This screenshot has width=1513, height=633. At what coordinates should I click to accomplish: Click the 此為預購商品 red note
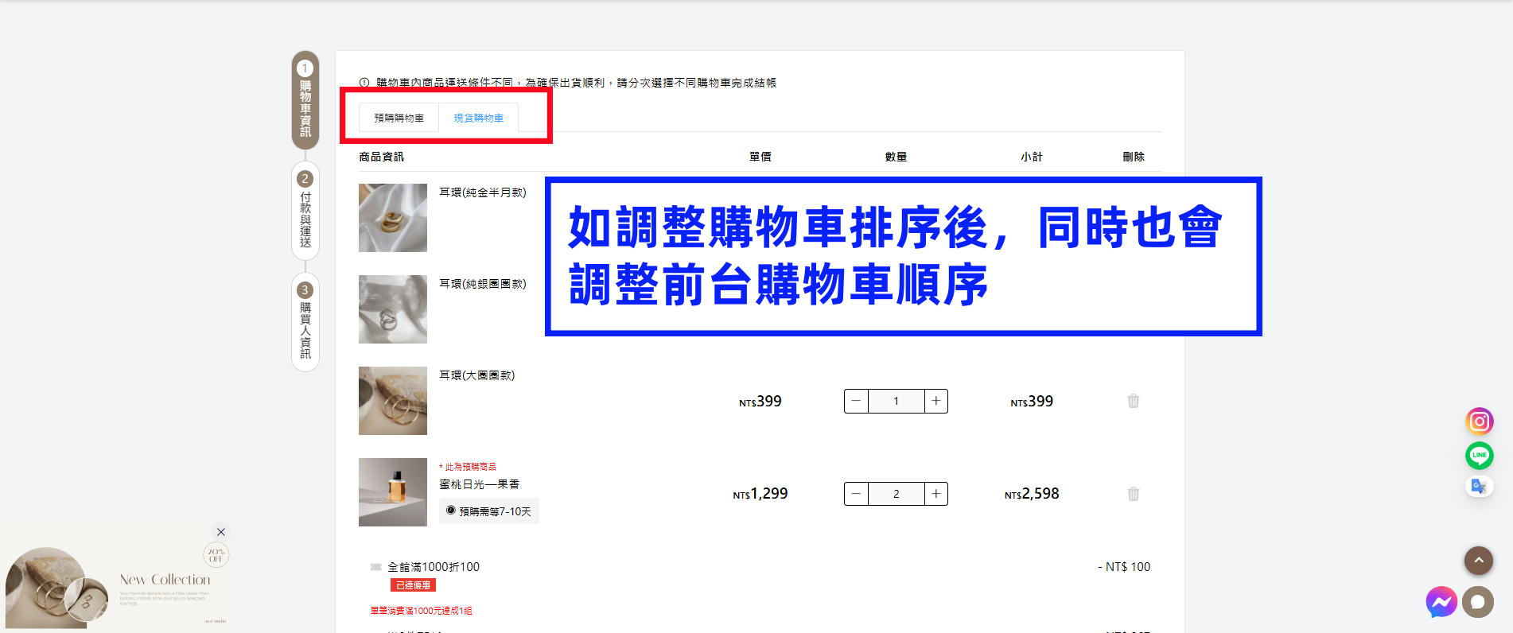click(468, 467)
